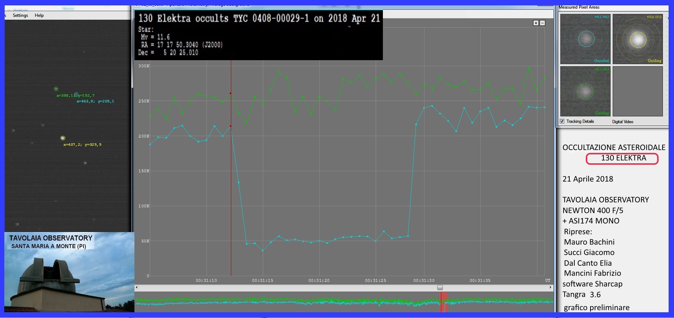The image size is (674, 318).
Task: Uncheck the Tracking Details checkbox
Action: click(562, 121)
